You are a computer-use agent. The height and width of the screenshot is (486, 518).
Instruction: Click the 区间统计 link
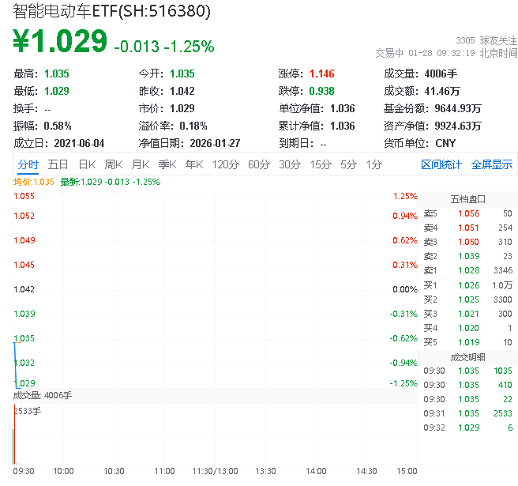(x=441, y=164)
